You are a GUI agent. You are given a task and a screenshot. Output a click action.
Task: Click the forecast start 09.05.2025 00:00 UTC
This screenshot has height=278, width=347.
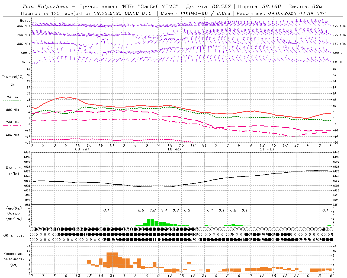pyautogui.click(x=123, y=13)
